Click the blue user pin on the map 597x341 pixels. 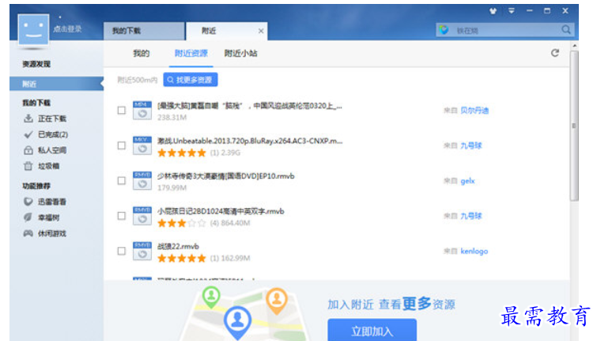237,322
